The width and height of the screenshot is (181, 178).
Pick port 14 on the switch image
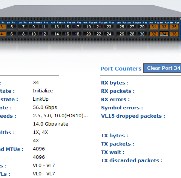click(57, 34)
